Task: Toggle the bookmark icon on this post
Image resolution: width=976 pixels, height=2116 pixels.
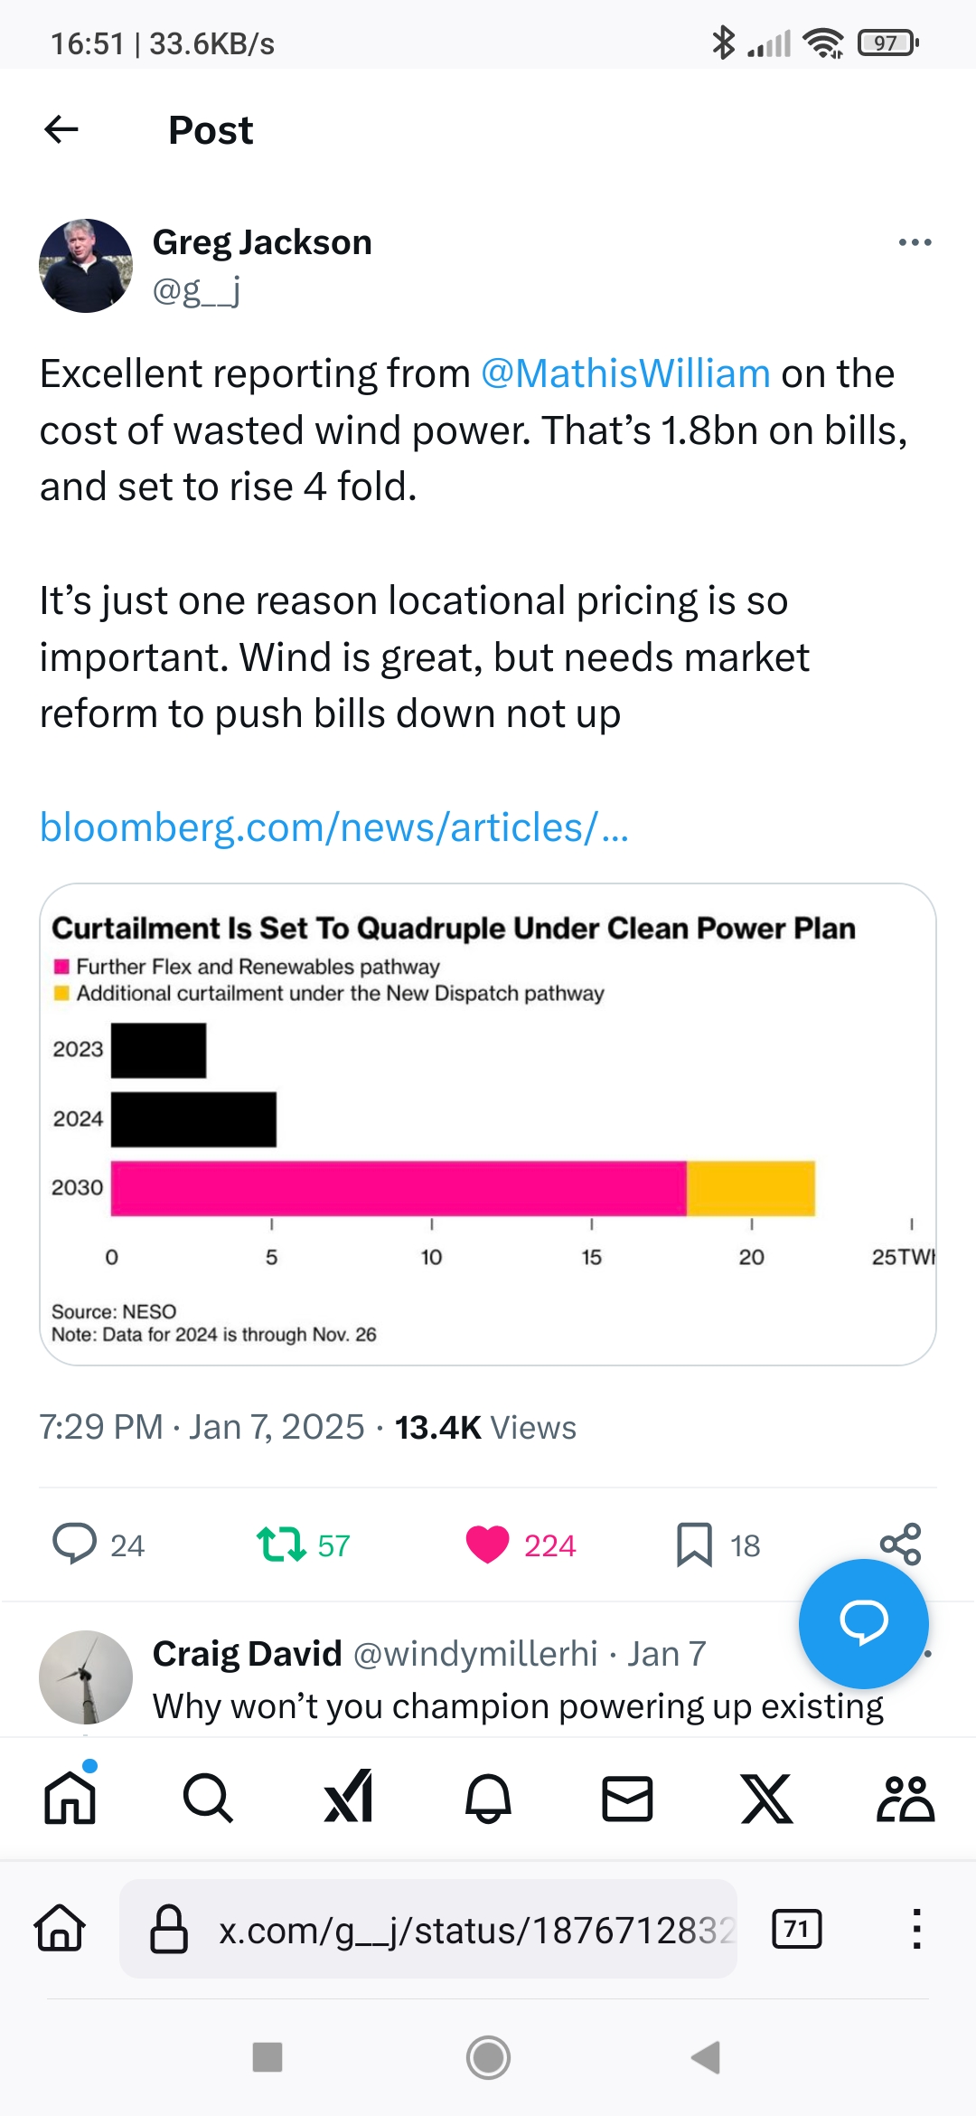Action: pos(694,1544)
